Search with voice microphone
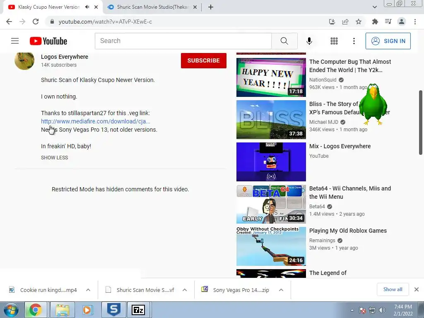Screen dimensions: 424x318 (309, 41)
